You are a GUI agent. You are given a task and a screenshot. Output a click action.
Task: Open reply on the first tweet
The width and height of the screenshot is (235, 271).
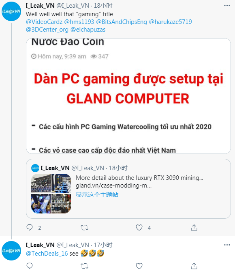[x=30, y=227]
